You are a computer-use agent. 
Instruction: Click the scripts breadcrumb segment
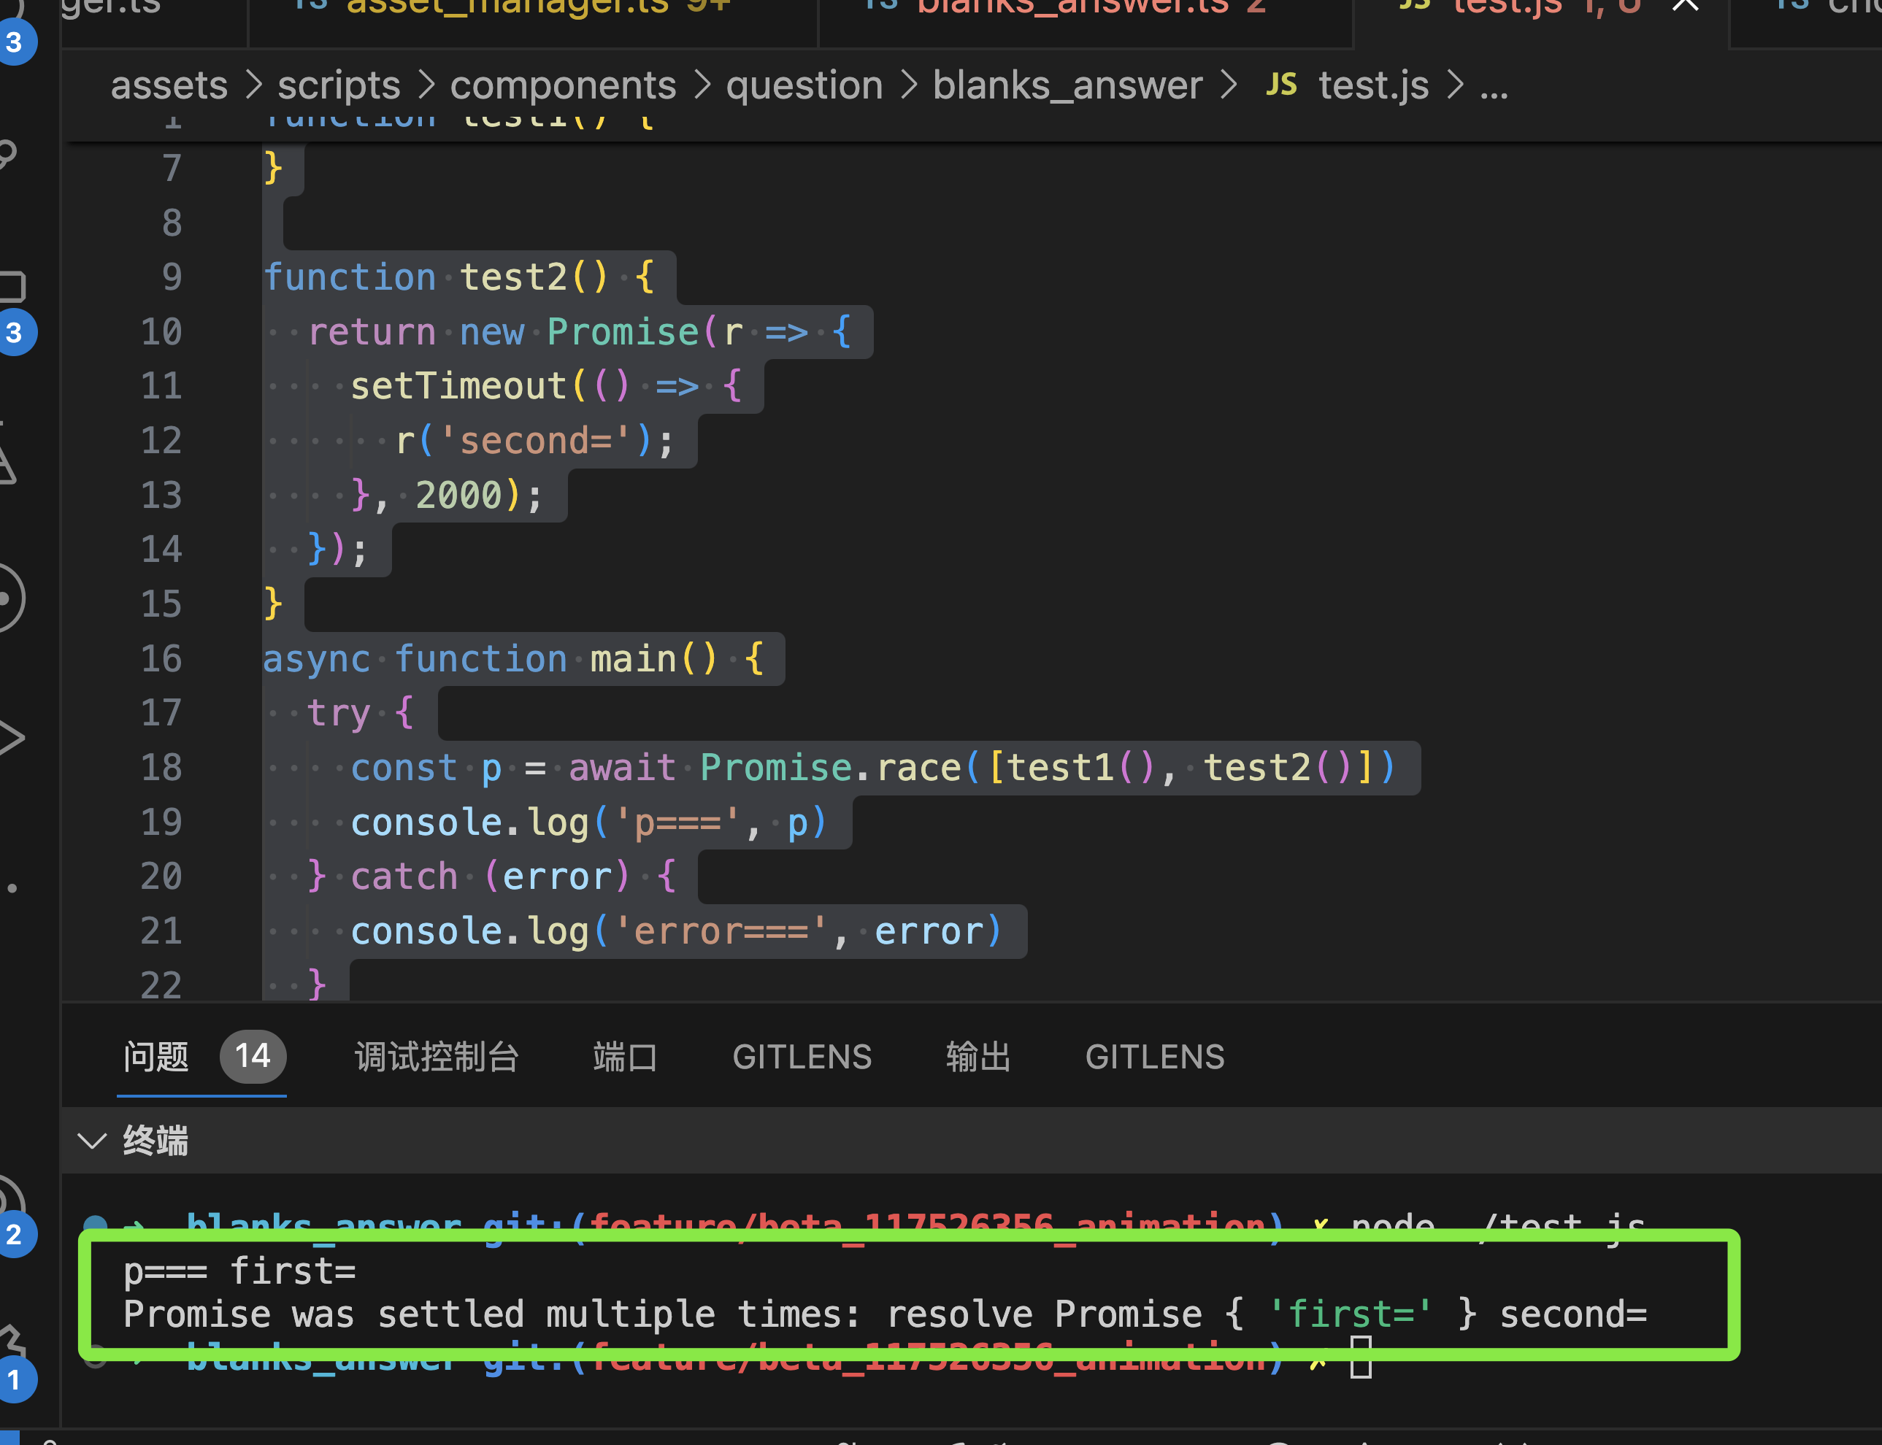[x=339, y=86]
